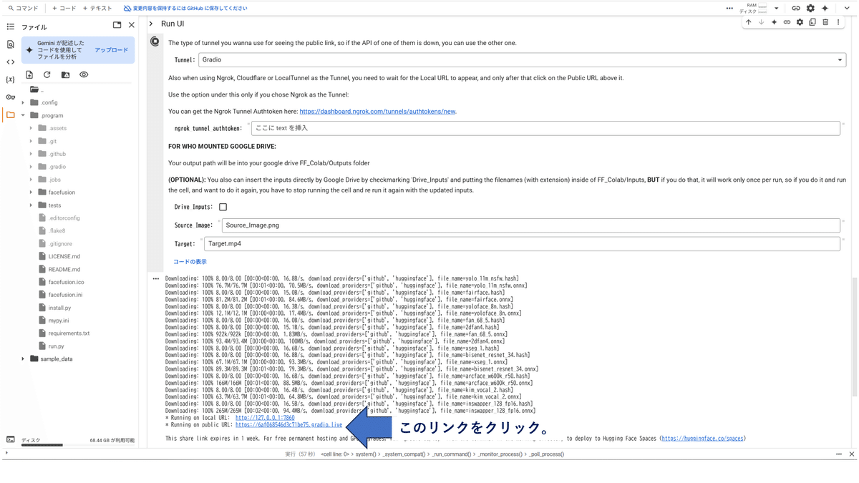Open the secrets key sidebar icon
Viewport: 859px width, 483px height.
[x=10, y=97]
